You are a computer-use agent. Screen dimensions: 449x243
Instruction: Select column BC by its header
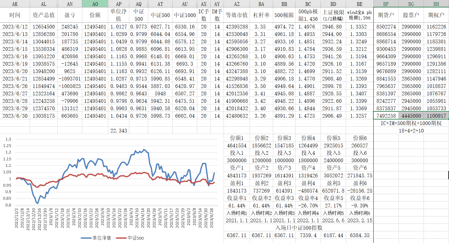pos(308,4)
